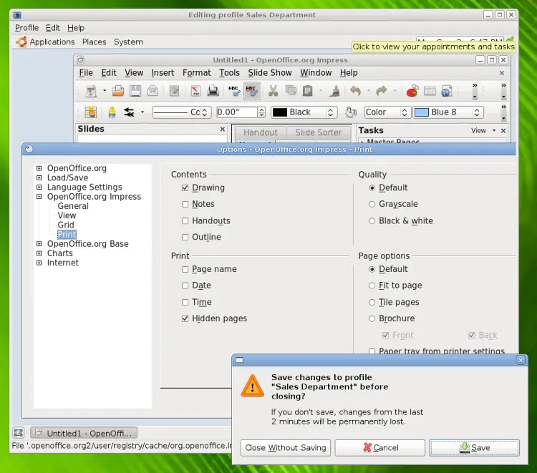Click the Area fill paint bucket icon
The height and width of the screenshot is (473, 537).
pos(350,112)
